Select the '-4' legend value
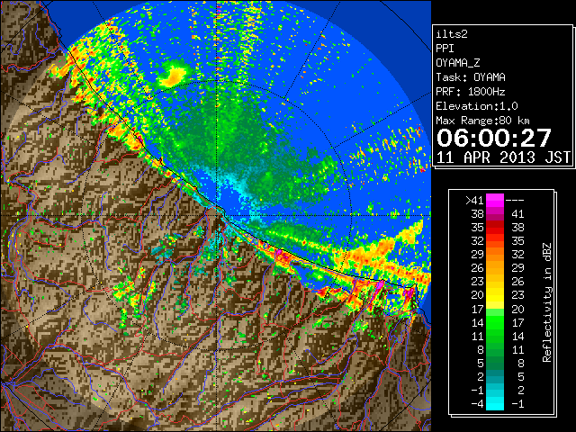576x432 pixels. (x=477, y=404)
